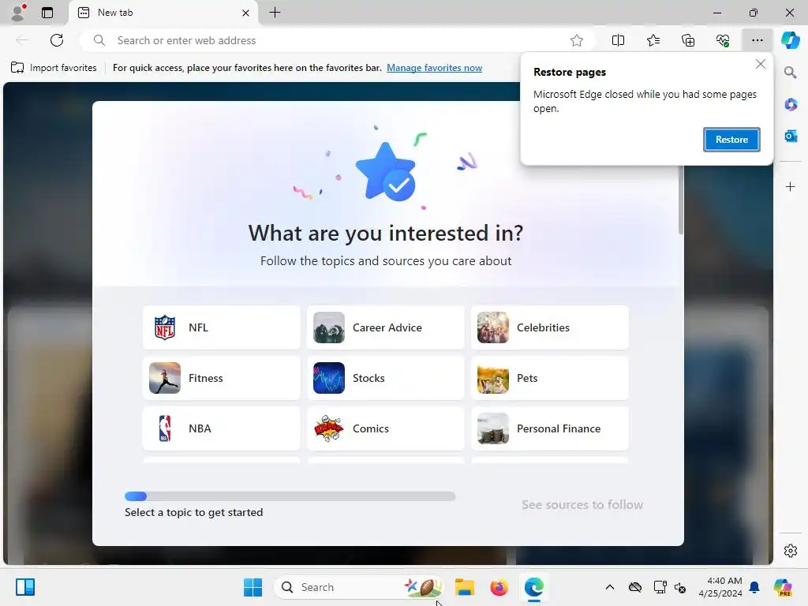The width and height of the screenshot is (808, 606).
Task: Select the Fitness topic card
Action: click(222, 378)
